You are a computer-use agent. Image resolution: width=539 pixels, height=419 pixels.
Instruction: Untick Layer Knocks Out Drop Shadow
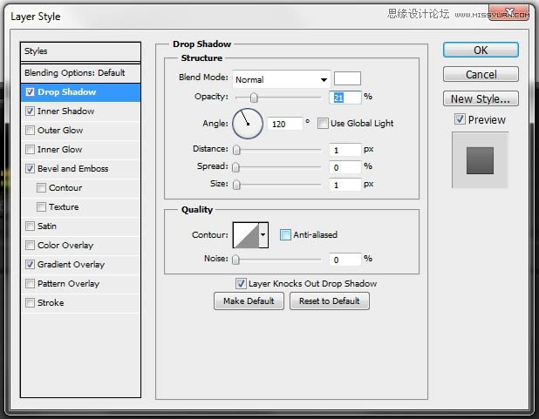pyautogui.click(x=241, y=284)
